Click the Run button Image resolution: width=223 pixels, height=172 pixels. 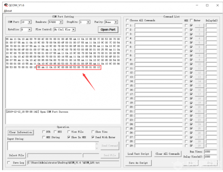click(x=191, y=163)
